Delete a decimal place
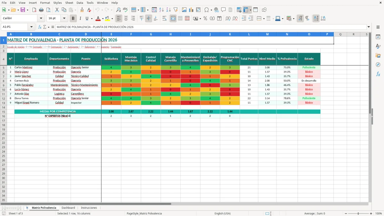The image size is (384, 216). (x=235, y=18)
